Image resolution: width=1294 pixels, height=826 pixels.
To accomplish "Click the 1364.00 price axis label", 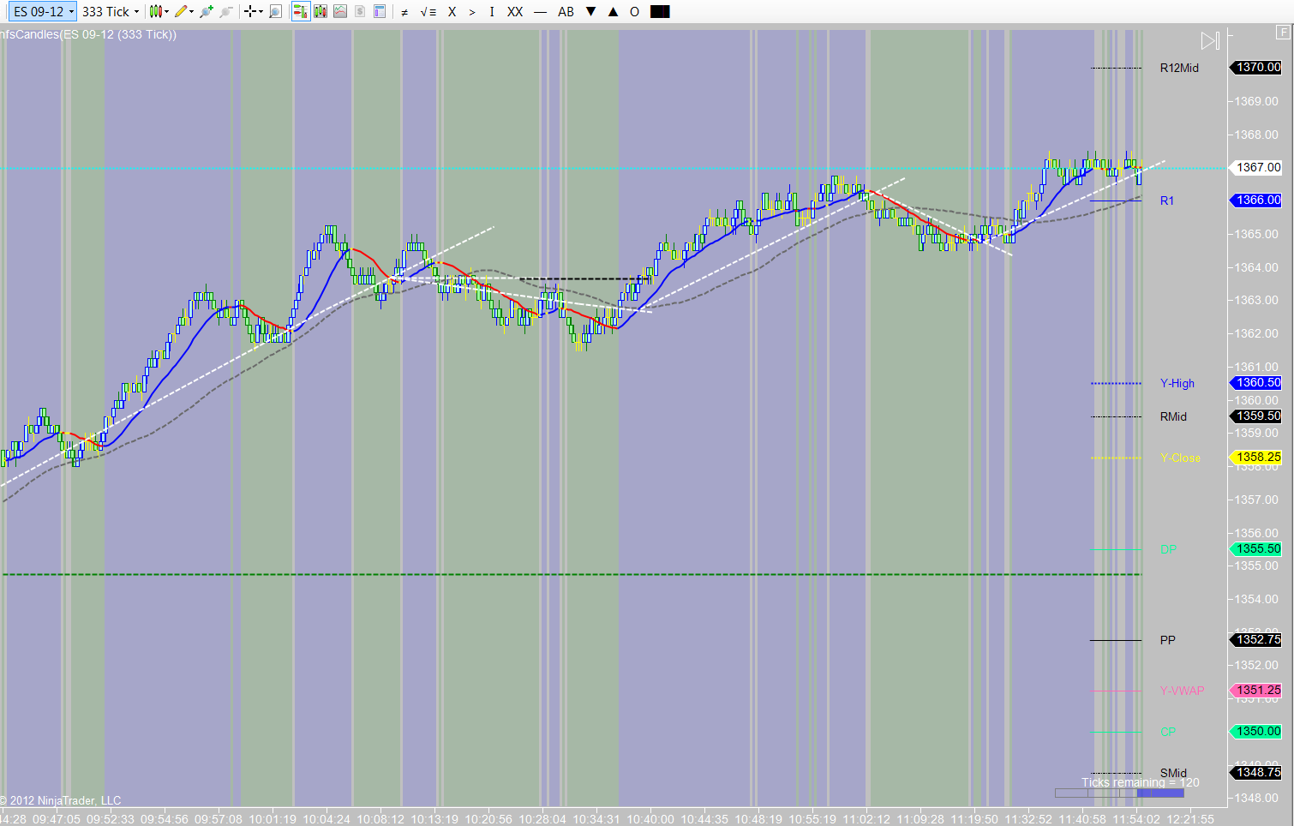I will coord(1256,267).
